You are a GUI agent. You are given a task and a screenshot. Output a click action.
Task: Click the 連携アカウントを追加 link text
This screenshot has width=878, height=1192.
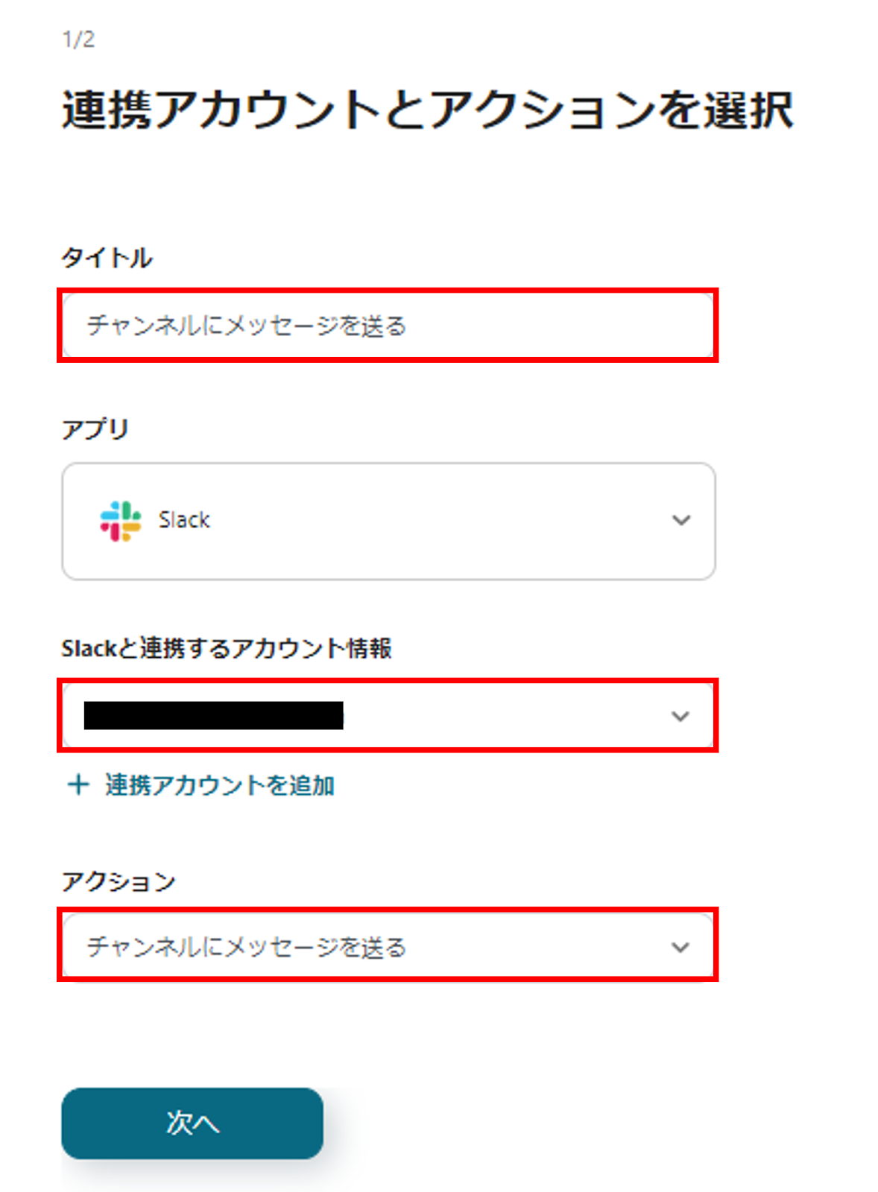pos(219,785)
